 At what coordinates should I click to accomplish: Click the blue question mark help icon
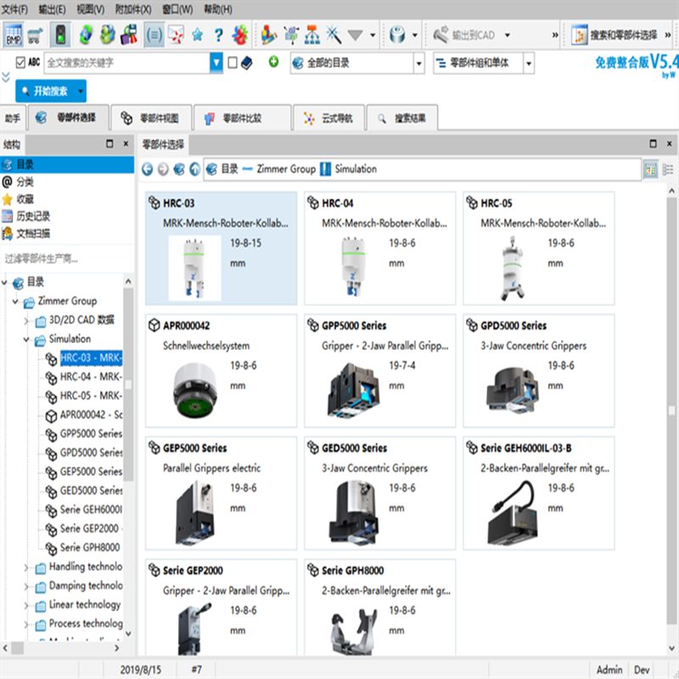[x=218, y=36]
